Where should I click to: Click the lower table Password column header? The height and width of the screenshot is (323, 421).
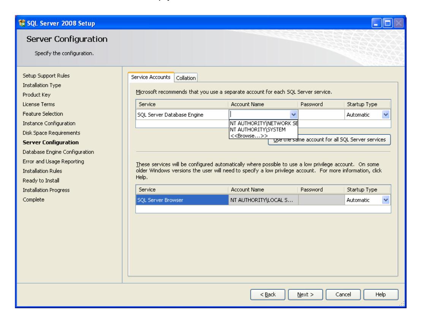pyautogui.click(x=321, y=190)
